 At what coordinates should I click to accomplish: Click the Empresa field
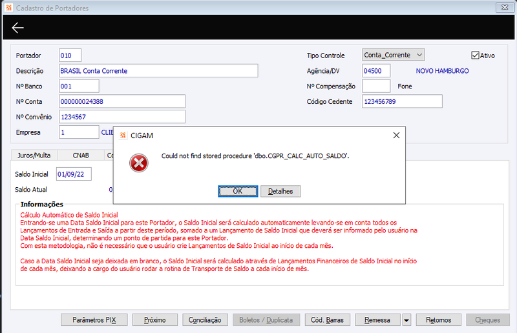(x=79, y=132)
